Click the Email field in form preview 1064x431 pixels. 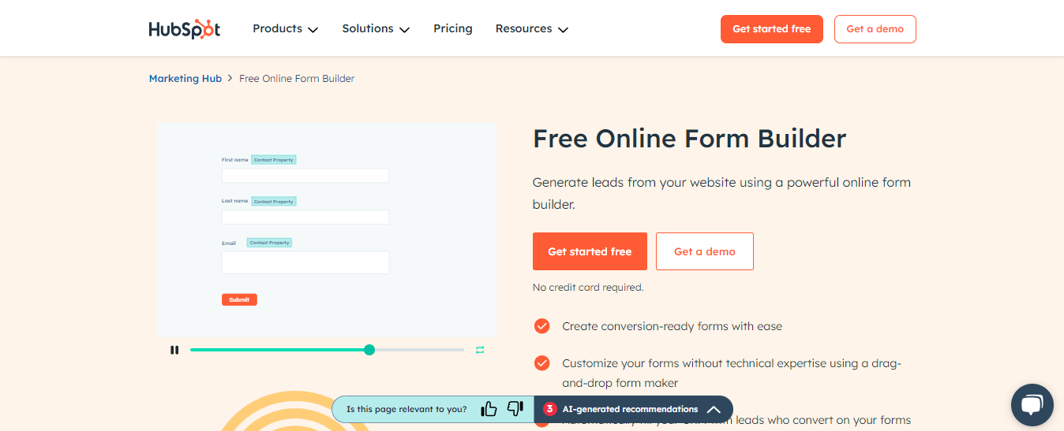(305, 262)
